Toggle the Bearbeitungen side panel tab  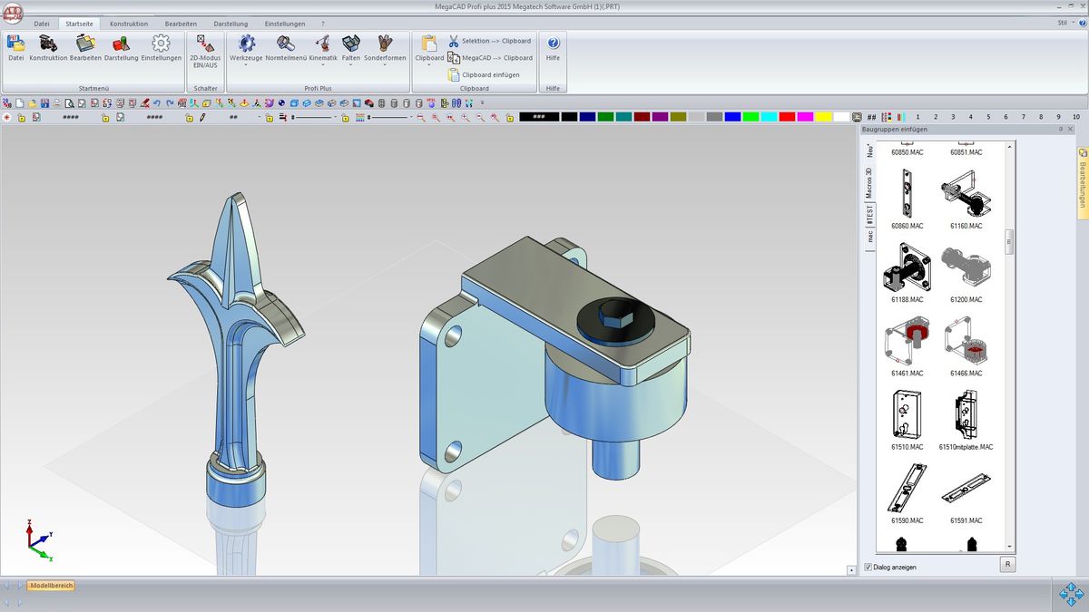pos(1083,179)
